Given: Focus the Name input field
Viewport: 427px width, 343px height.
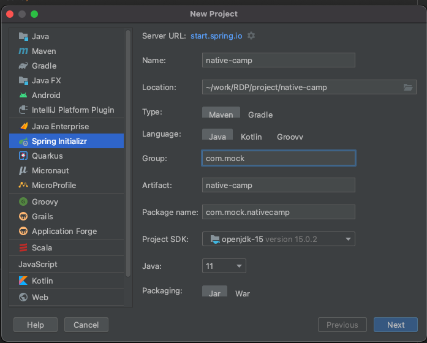Looking at the screenshot, I should coord(279,60).
